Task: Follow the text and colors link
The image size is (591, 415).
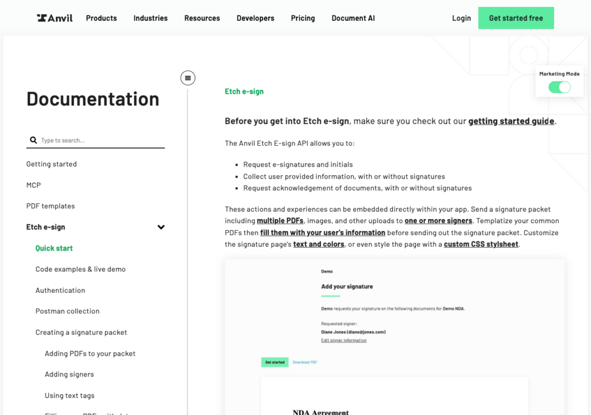Action: click(x=319, y=244)
